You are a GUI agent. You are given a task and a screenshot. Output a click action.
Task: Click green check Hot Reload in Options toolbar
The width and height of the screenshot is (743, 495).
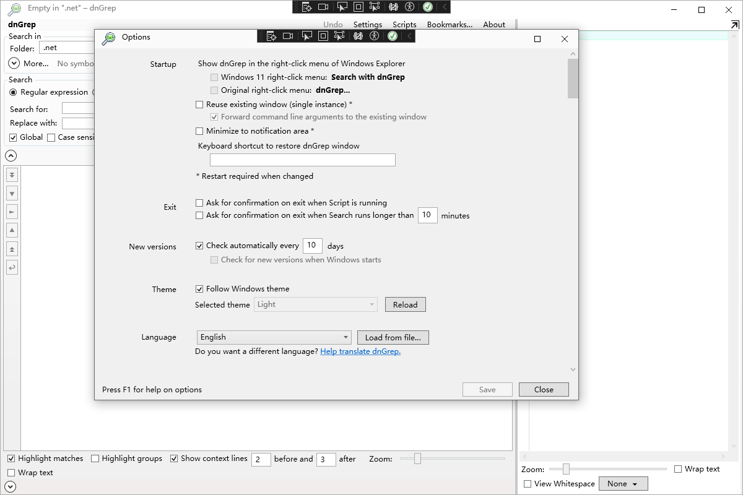(x=393, y=36)
